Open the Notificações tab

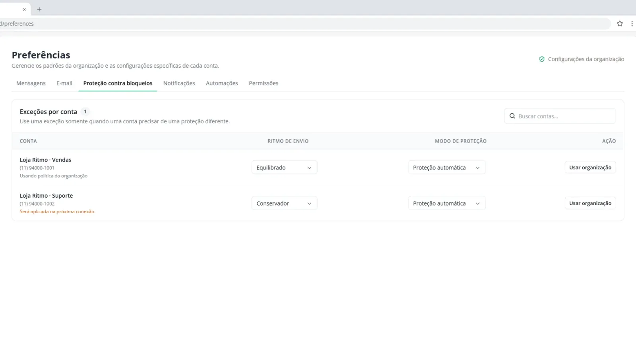[179, 83]
